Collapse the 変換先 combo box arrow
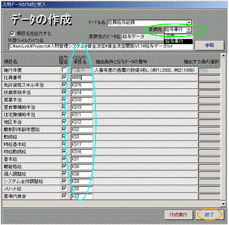The image size is (229, 225). (x=189, y=30)
